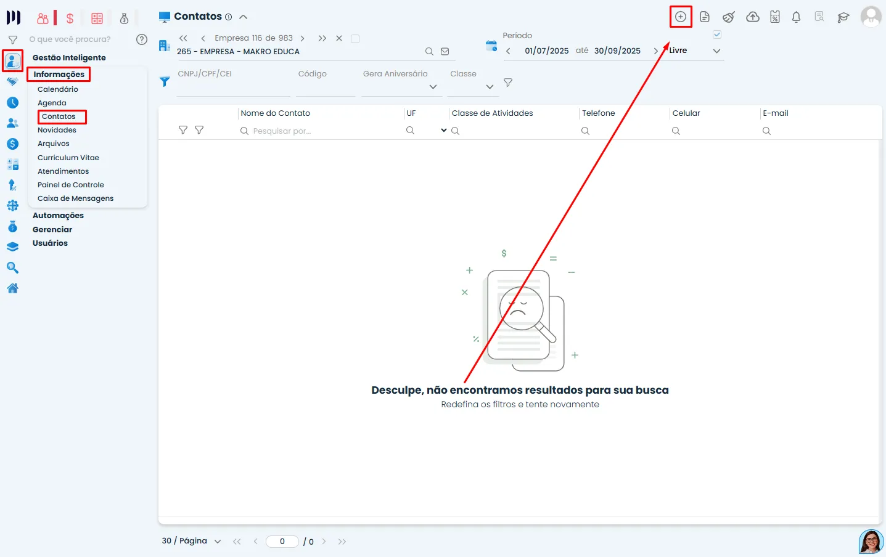Expand the Gerenciar section
The height and width of the screenshot is (557, 886).
(52, 230)
